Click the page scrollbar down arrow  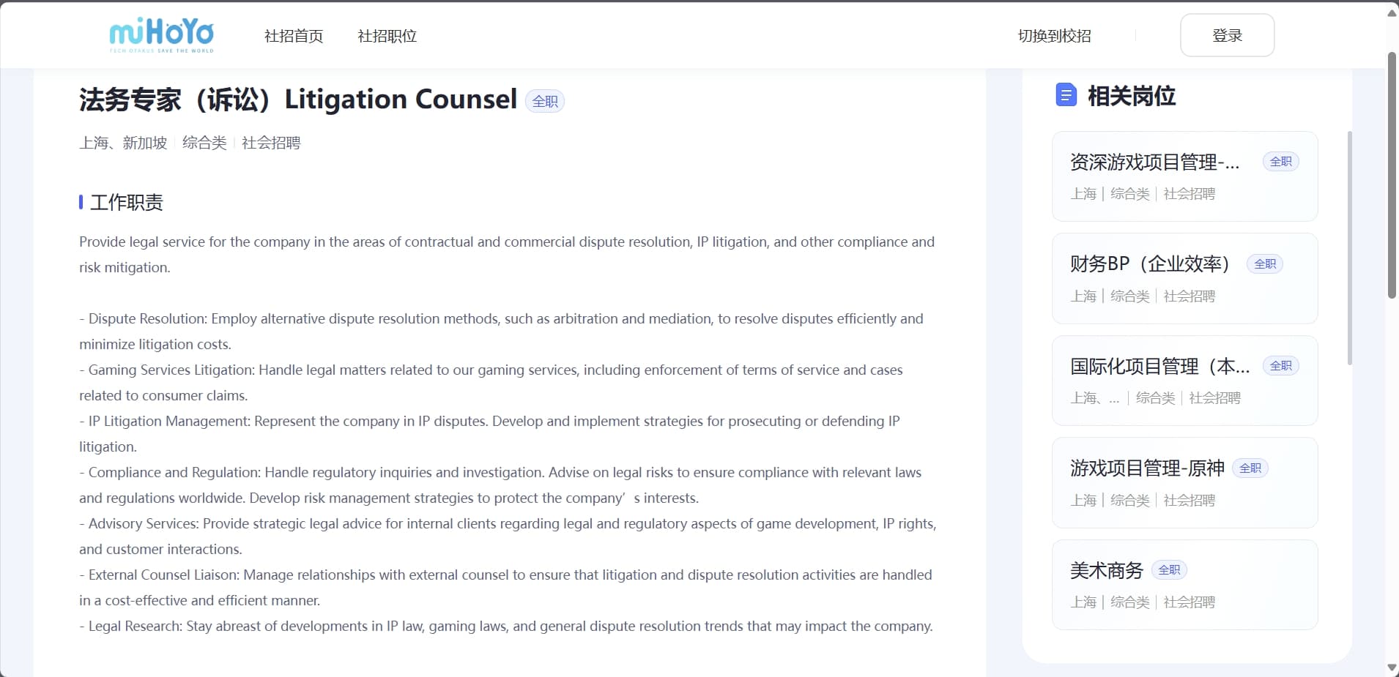(x=1392, y=667)
